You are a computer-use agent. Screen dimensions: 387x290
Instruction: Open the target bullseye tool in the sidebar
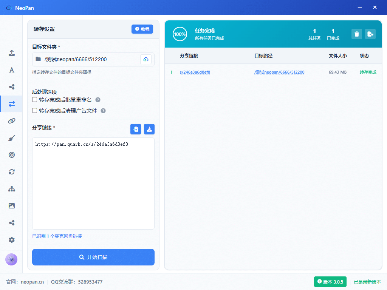(12, 155)
